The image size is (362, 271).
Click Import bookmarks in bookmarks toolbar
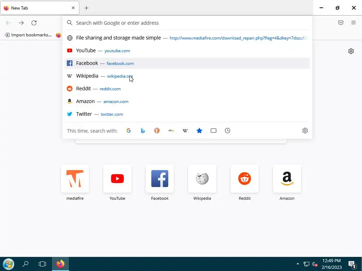click(28, 35)
